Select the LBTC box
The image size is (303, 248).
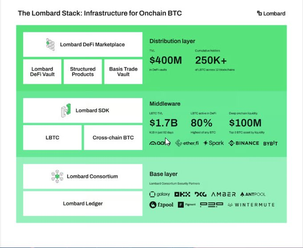pos(53,138)
